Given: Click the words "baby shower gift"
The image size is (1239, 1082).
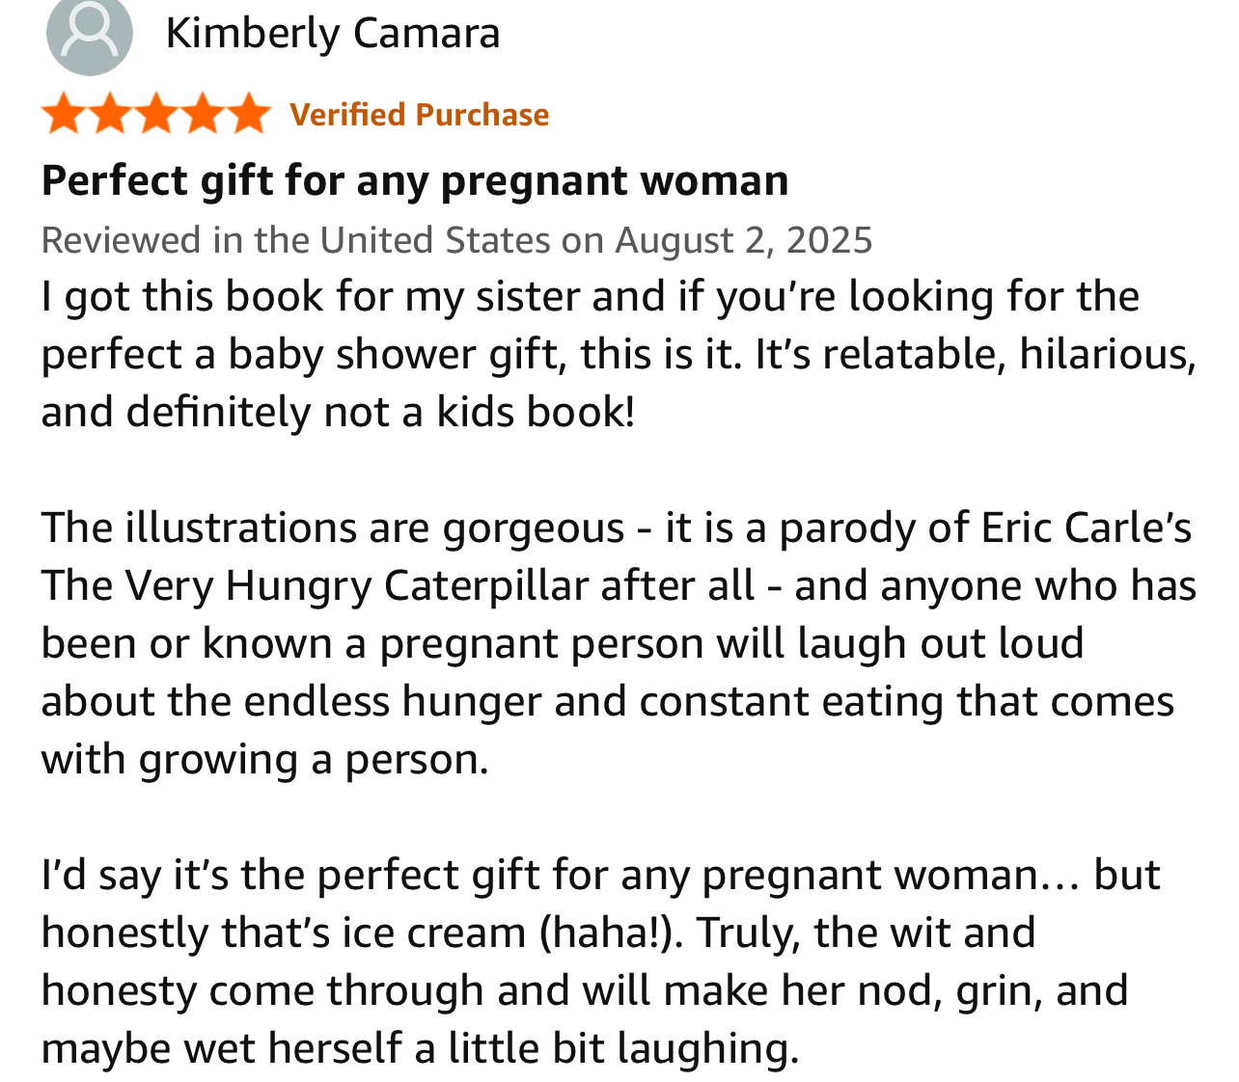Looking at the screenshot, I should (x=394, y=355).
